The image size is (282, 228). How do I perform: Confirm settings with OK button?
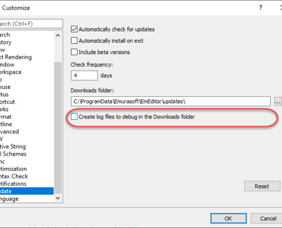pyautogui.click(x=228, y=218)
